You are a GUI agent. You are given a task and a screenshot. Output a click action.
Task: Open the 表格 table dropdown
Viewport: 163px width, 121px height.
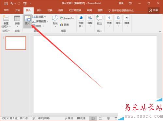pos(17,22)
